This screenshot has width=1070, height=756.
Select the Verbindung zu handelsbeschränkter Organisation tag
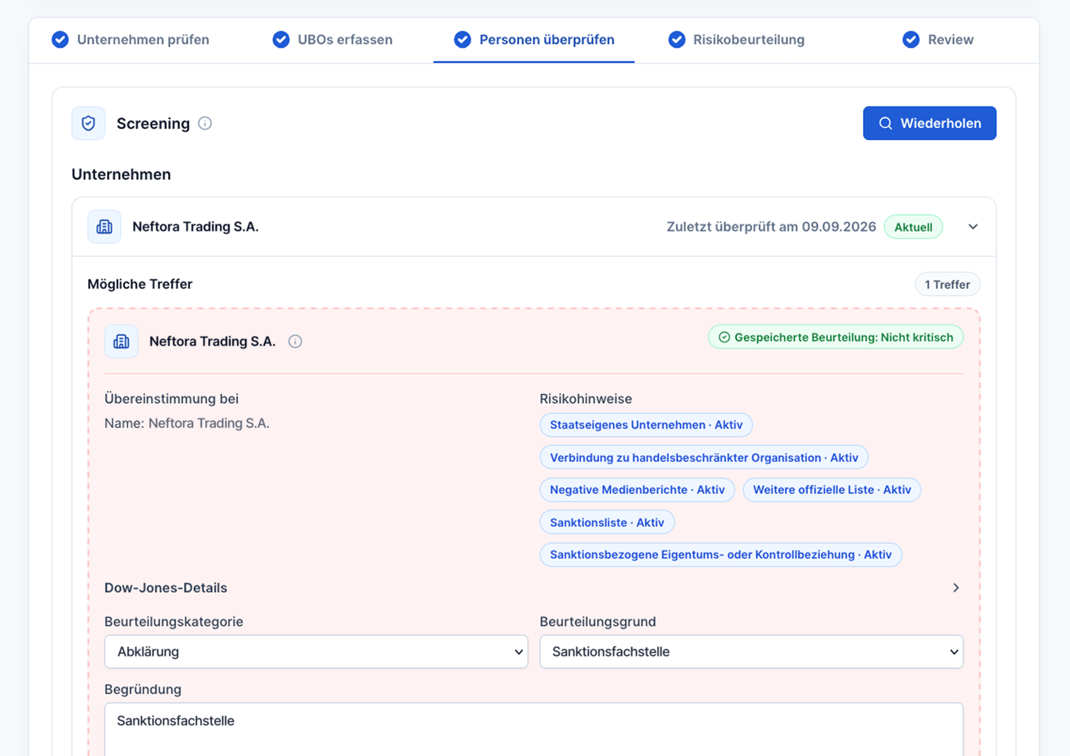(704, 457)
